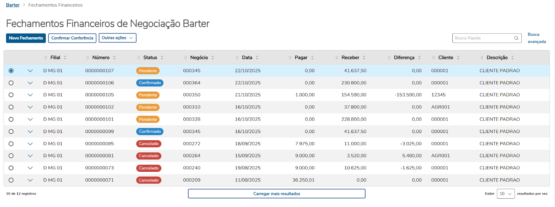Sort by Diferença column arrows icon

[x=419, y=58]
